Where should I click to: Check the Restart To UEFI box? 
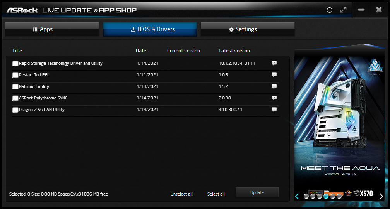pyautogui.click(x=15, y=75)
